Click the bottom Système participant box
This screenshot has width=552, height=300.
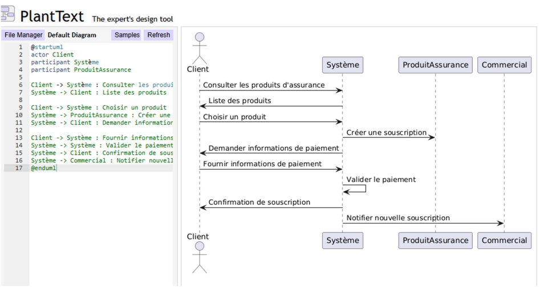[343, 241]
